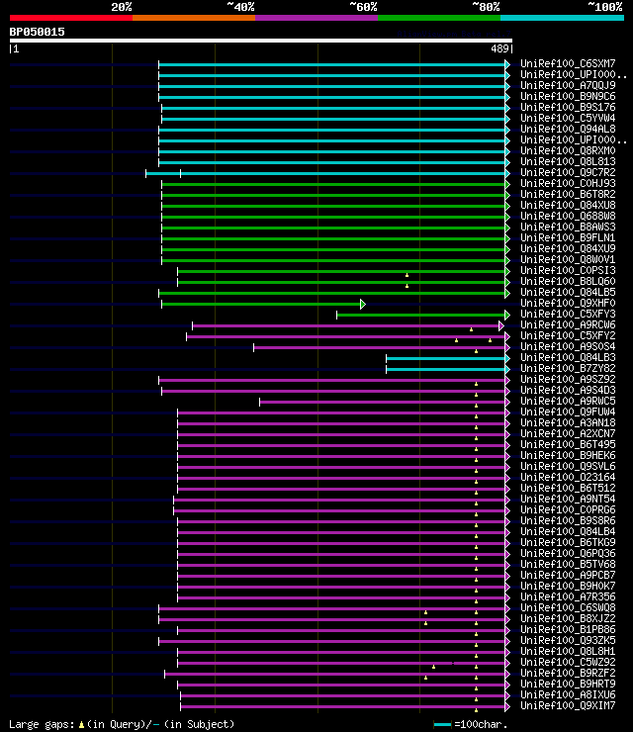633x732 pixels.
Task: Open hit UniRef100_Q84LB4
Action: click(568, 532)
